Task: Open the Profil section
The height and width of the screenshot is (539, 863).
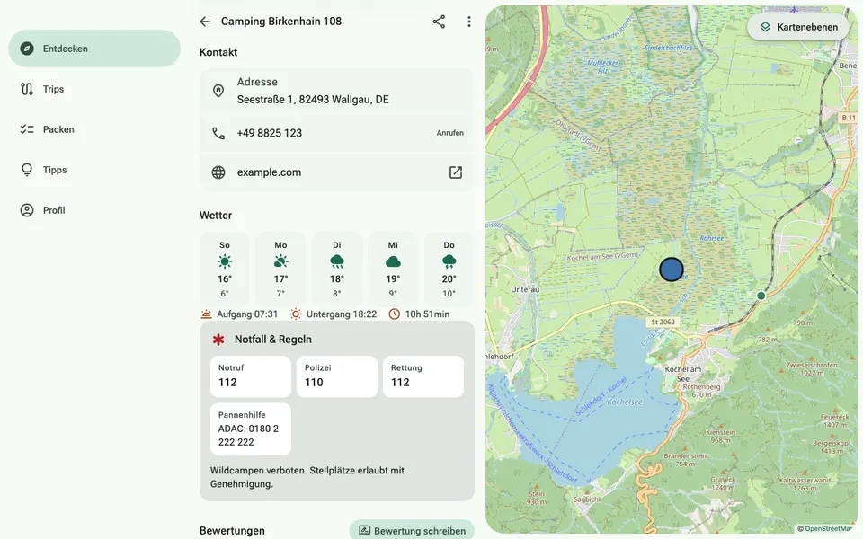Action: (94, 210)
